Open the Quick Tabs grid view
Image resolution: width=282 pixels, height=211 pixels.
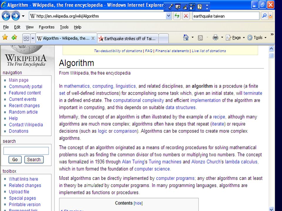click(x=26, y=38)
